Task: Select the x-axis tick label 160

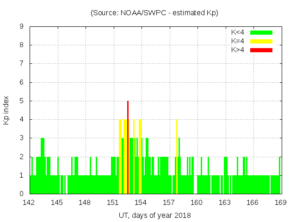Action: (x=197, y=203)
